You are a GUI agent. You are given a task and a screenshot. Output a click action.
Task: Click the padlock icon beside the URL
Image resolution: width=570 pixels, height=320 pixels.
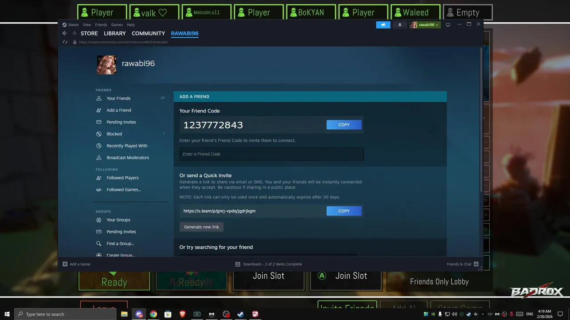[x=75, y=42]
